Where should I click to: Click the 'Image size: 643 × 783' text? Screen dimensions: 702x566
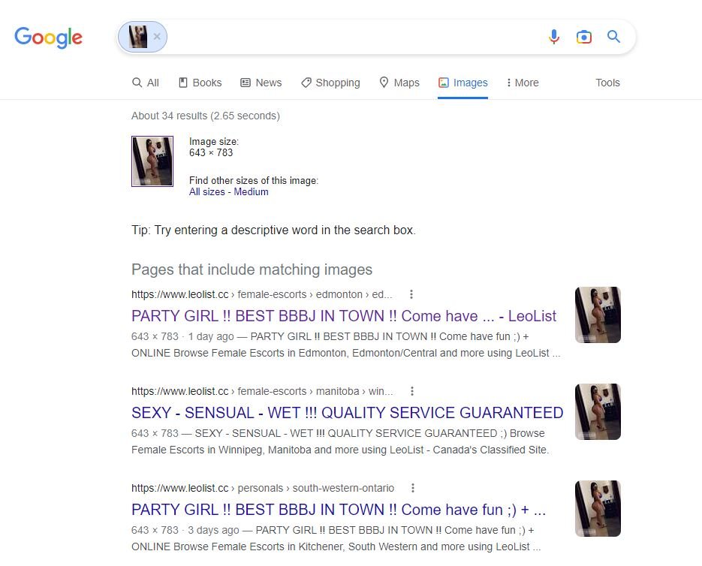213,147
